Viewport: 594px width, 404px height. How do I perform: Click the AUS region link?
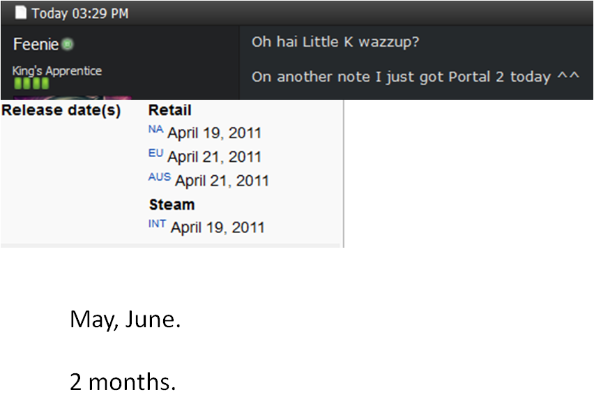pos(160,177)
